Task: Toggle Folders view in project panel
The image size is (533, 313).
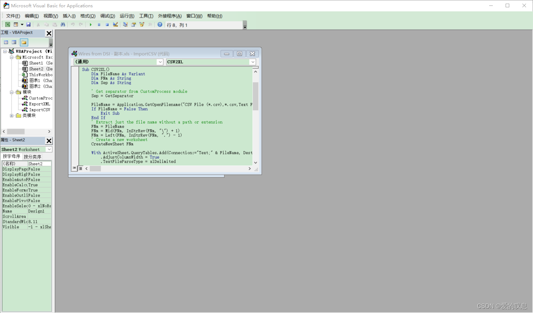Action: 24,42
